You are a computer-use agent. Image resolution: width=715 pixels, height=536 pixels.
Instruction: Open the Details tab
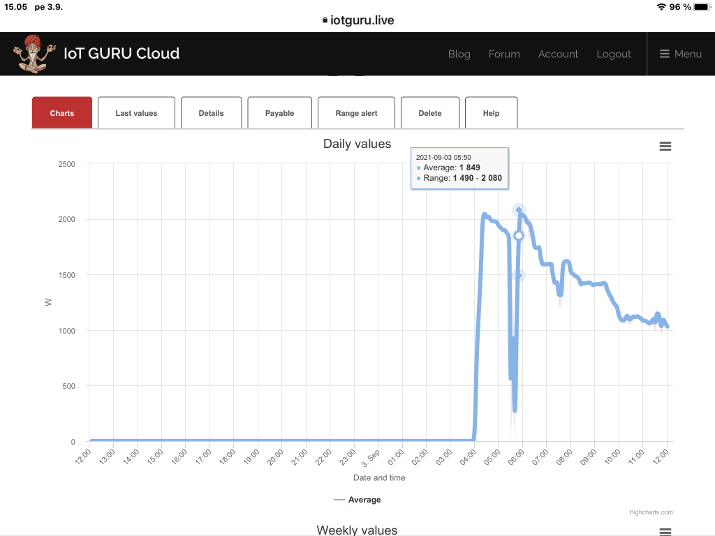211,112
